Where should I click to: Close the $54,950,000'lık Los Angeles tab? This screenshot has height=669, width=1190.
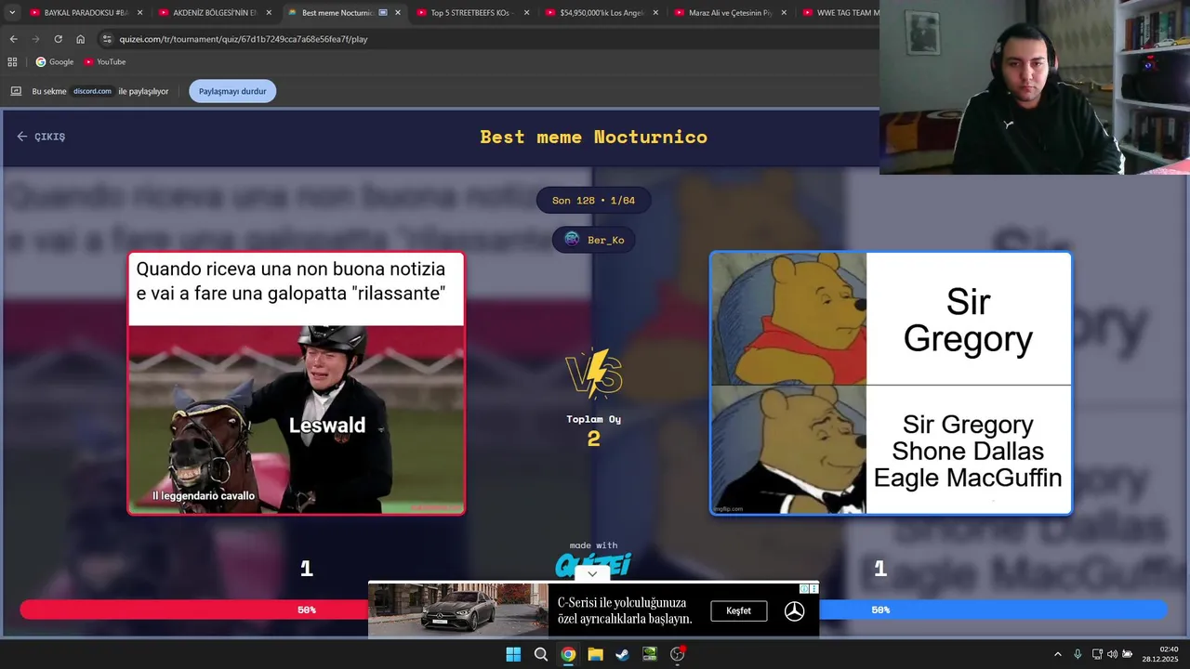[655, 13]
